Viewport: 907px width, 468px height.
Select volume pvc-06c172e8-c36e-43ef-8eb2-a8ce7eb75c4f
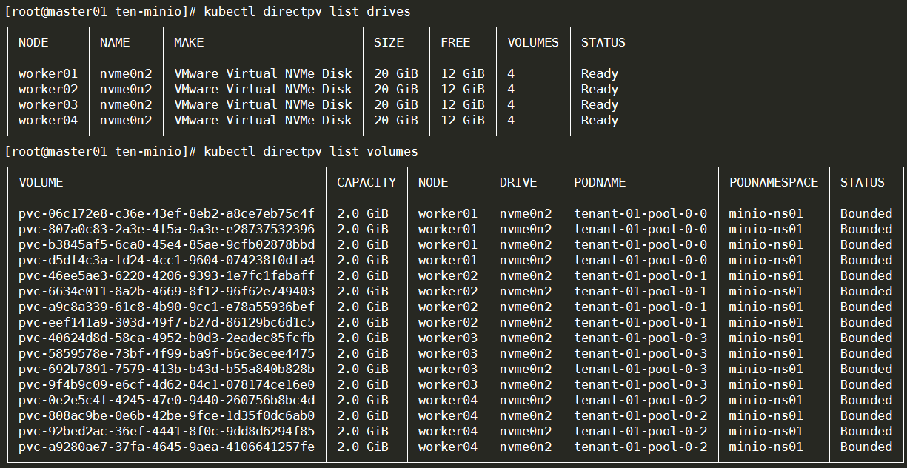pos(167,213)
